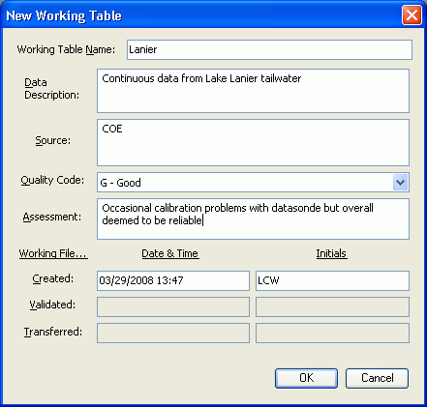Viewport: 427px width, 407px height.
Task: Click the Created initials field showing LCW
Action: [x=332, y=280]
